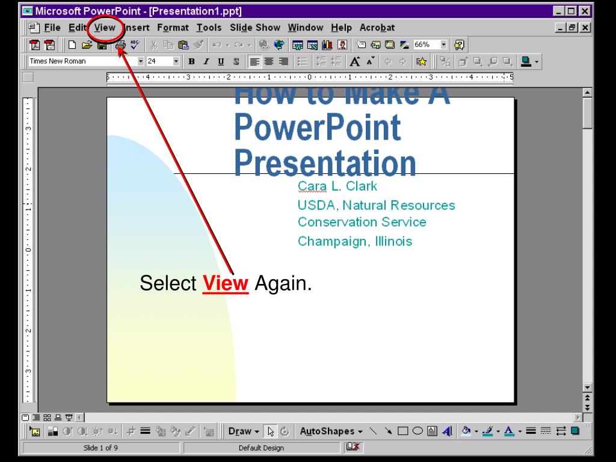Viewport: 616px width, 462px height.
Task: Toggle Underline formatting
Action: (221, 61)
